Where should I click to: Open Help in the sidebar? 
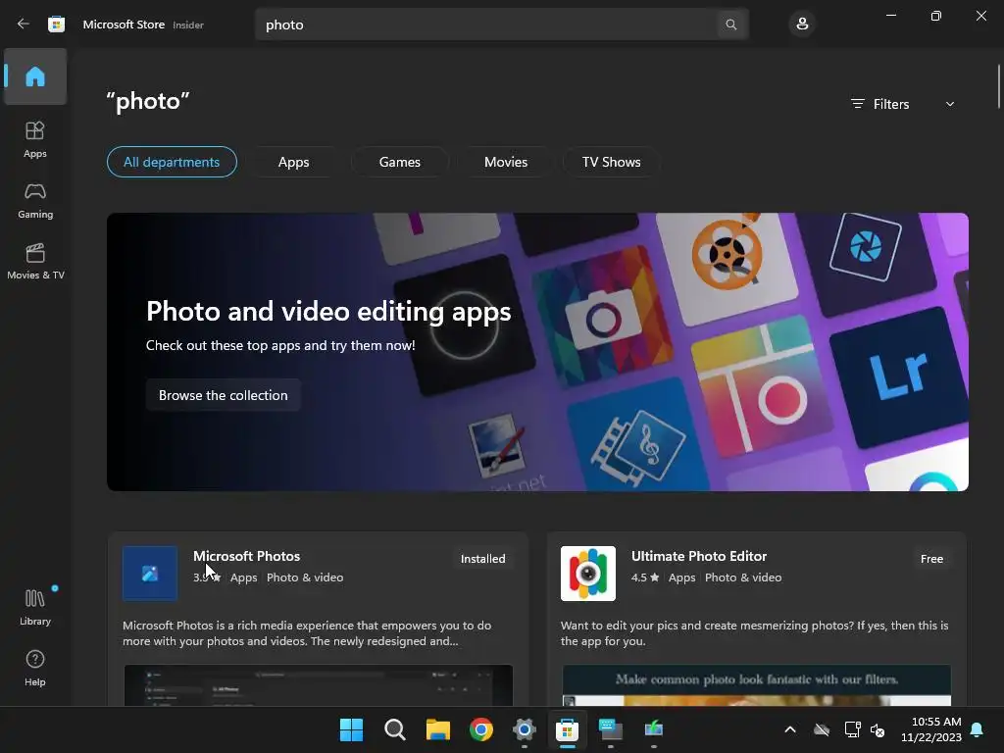tap(35, 668)
